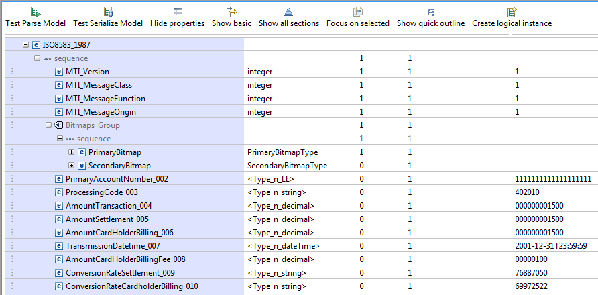The image size is (598, 295).
Task: Click the element icon beside ConversionRateSettlement_009
Action: pos(59,273)
